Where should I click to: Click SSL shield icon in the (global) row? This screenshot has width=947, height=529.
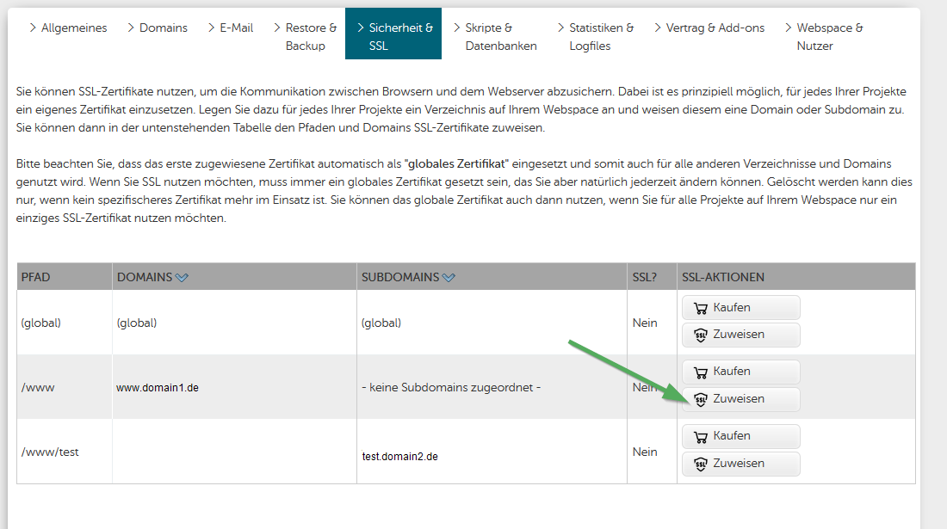[x=701, y=335]
